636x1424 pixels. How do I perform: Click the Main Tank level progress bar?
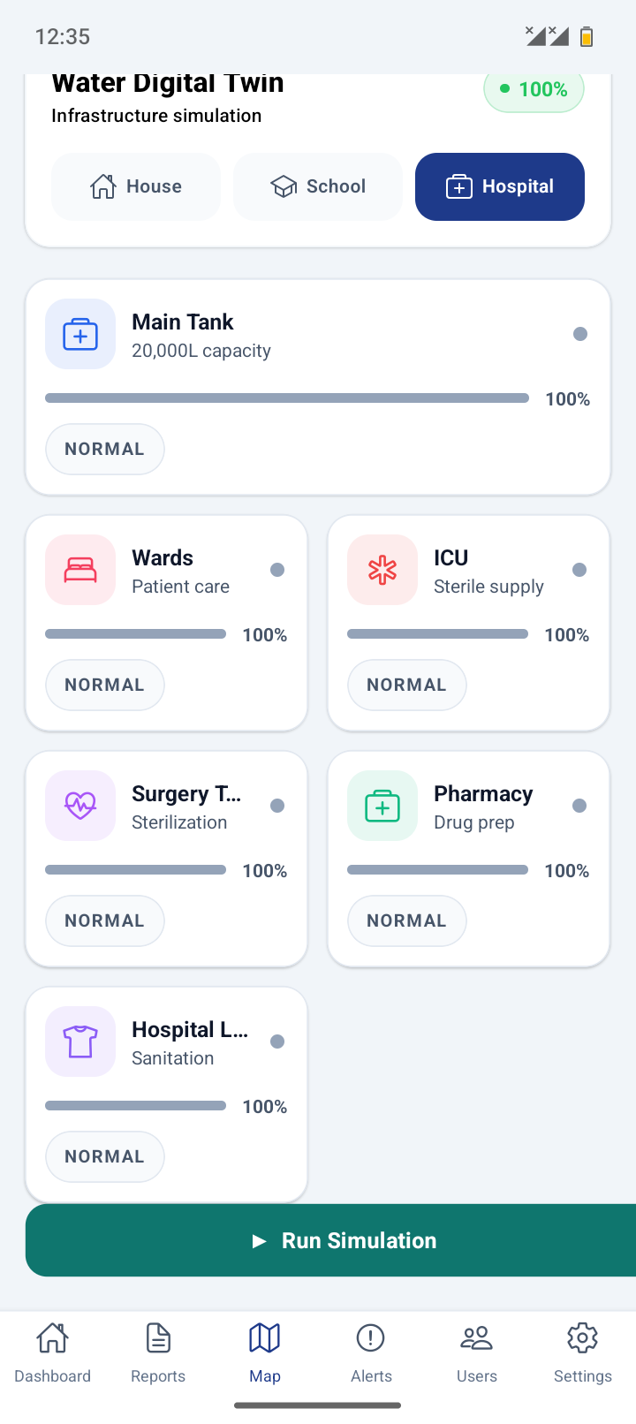point(287,398)
